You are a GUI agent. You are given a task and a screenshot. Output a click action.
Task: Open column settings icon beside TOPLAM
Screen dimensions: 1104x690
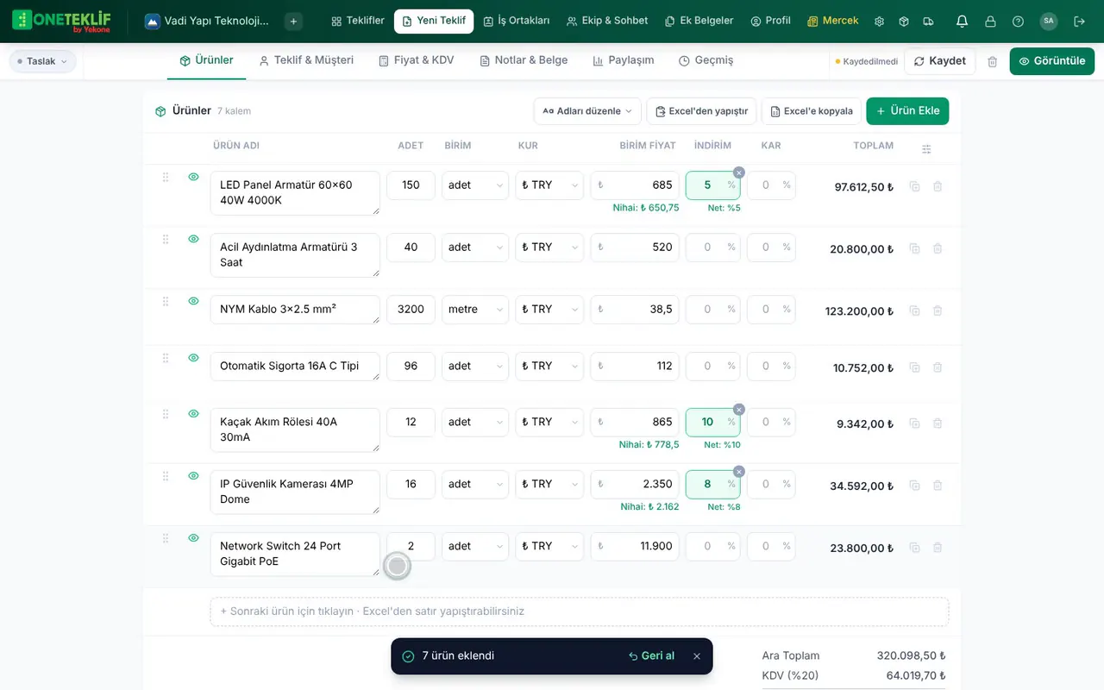point(926,149)
